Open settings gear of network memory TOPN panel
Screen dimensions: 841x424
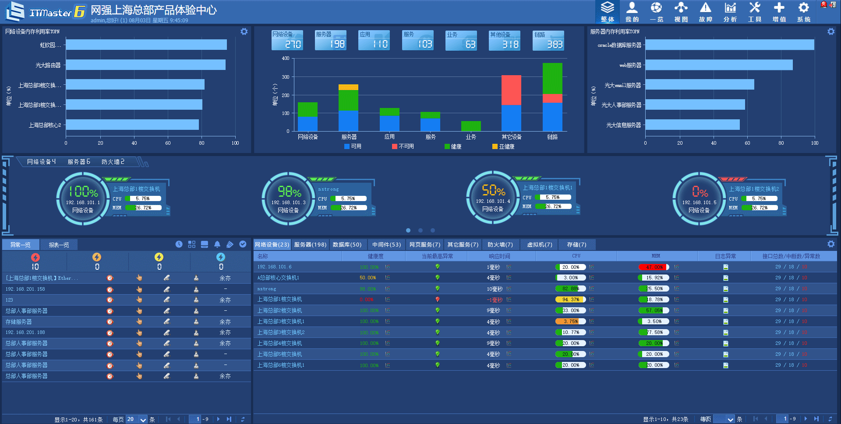click(x=244, y=31)
